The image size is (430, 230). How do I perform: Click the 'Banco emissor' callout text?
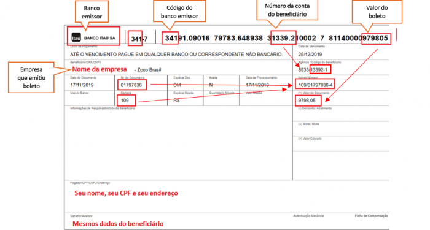click(x=92, y=12)
